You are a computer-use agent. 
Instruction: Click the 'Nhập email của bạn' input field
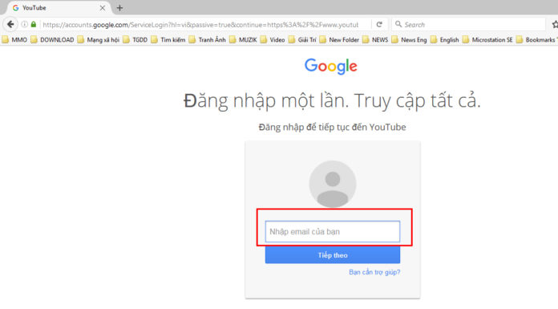point(333,232)
